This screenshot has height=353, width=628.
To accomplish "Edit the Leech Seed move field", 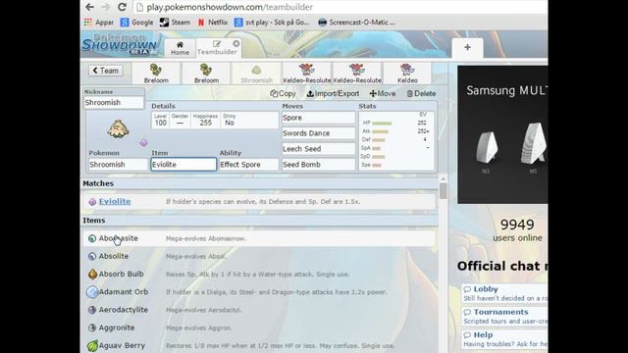I will [318, 149].
